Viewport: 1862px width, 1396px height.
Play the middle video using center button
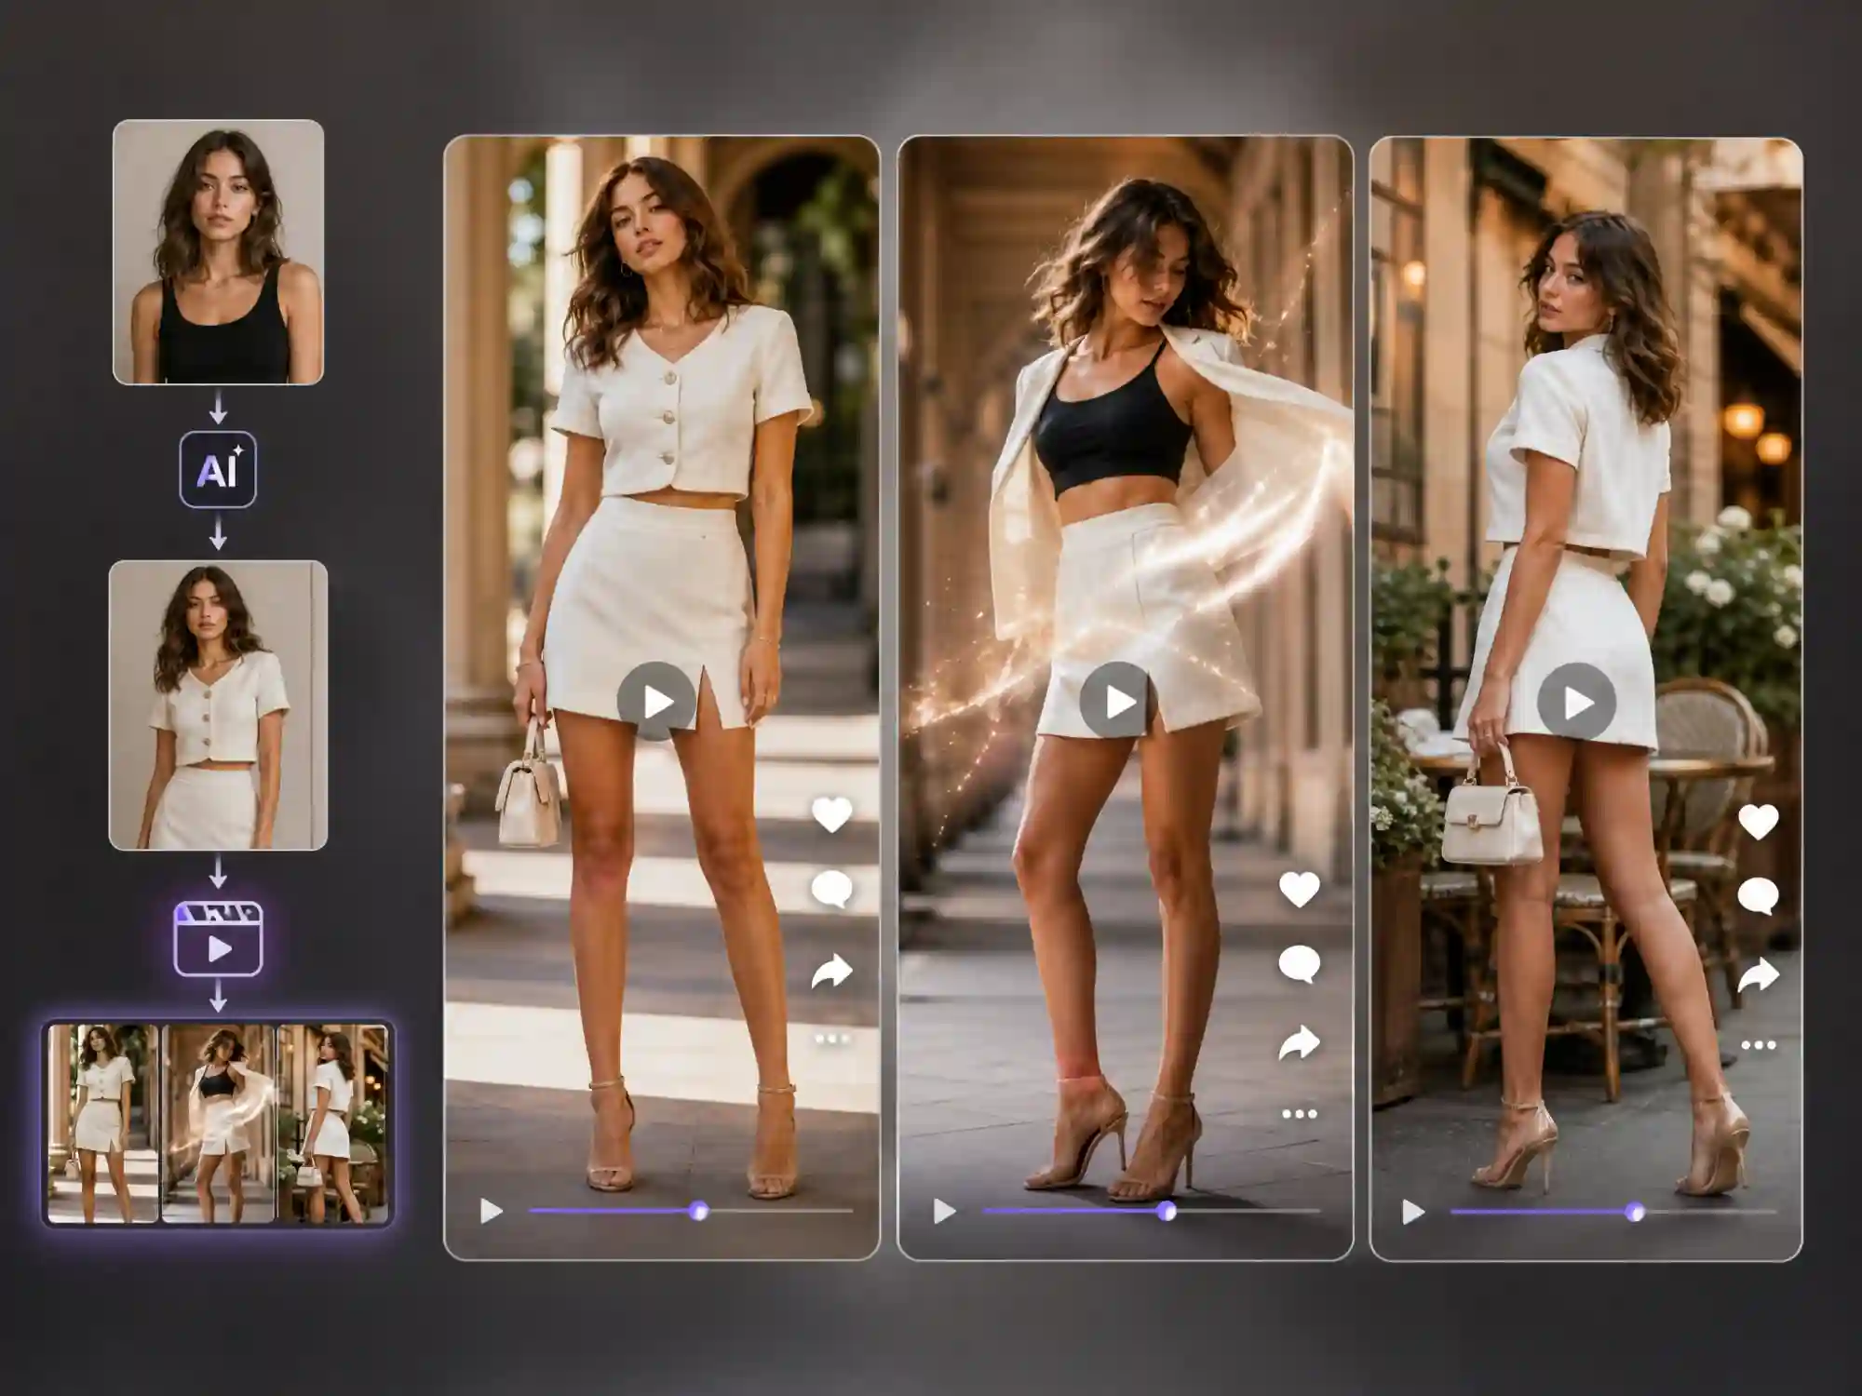1118,702
